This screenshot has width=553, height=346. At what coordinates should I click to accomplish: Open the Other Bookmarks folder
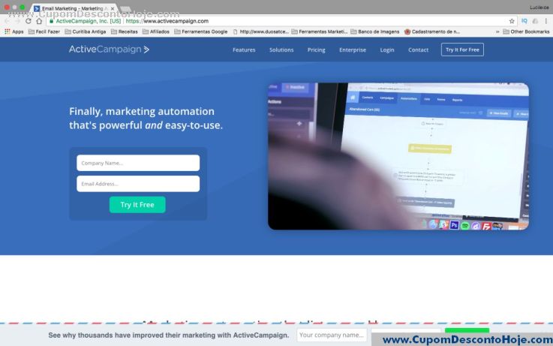point(526,32)
